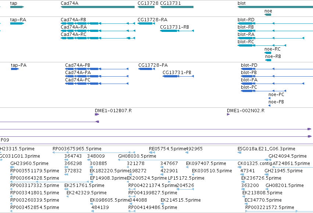Click the noe-RB transcript label
313x213 pixels.
click(x=273, y=56)
